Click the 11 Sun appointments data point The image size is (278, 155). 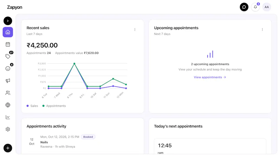coord(113,79)
